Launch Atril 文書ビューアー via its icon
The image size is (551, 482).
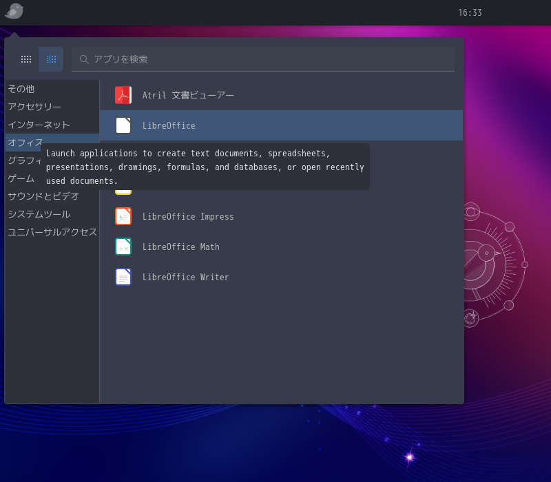click(123, 95)
